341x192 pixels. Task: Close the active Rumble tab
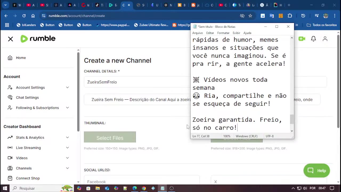(x=129, y=5)
